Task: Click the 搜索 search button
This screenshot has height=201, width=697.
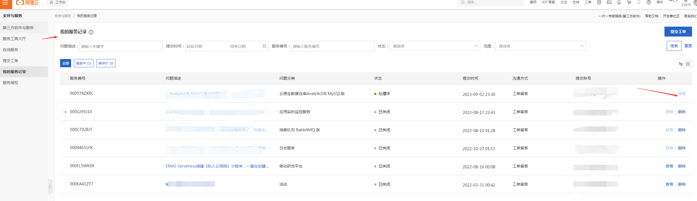Action: [x=674, y=46]
